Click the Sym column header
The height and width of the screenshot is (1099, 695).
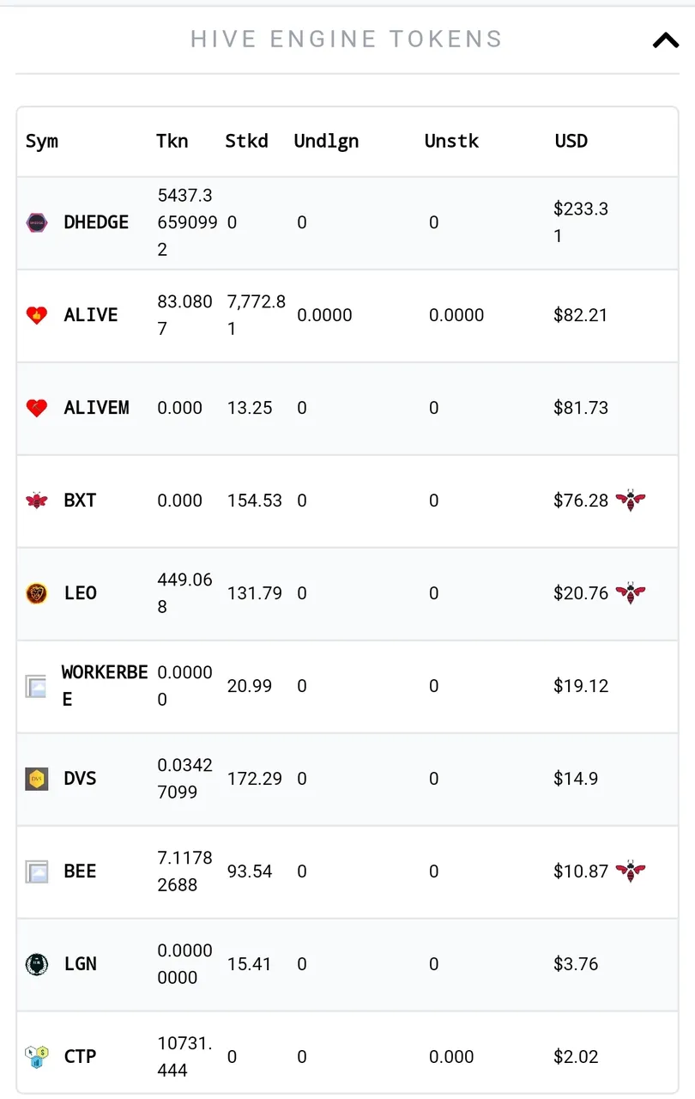[42, 141]
